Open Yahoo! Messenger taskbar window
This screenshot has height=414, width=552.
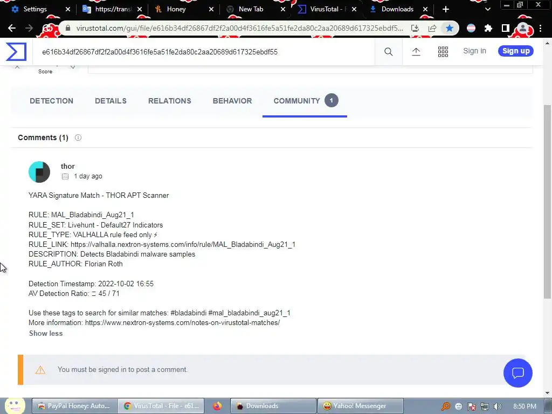(x=360, y=406)
